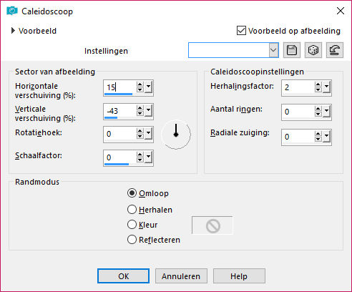
Task: Click the reset to default arrow icon
Action: pos(335,50)
